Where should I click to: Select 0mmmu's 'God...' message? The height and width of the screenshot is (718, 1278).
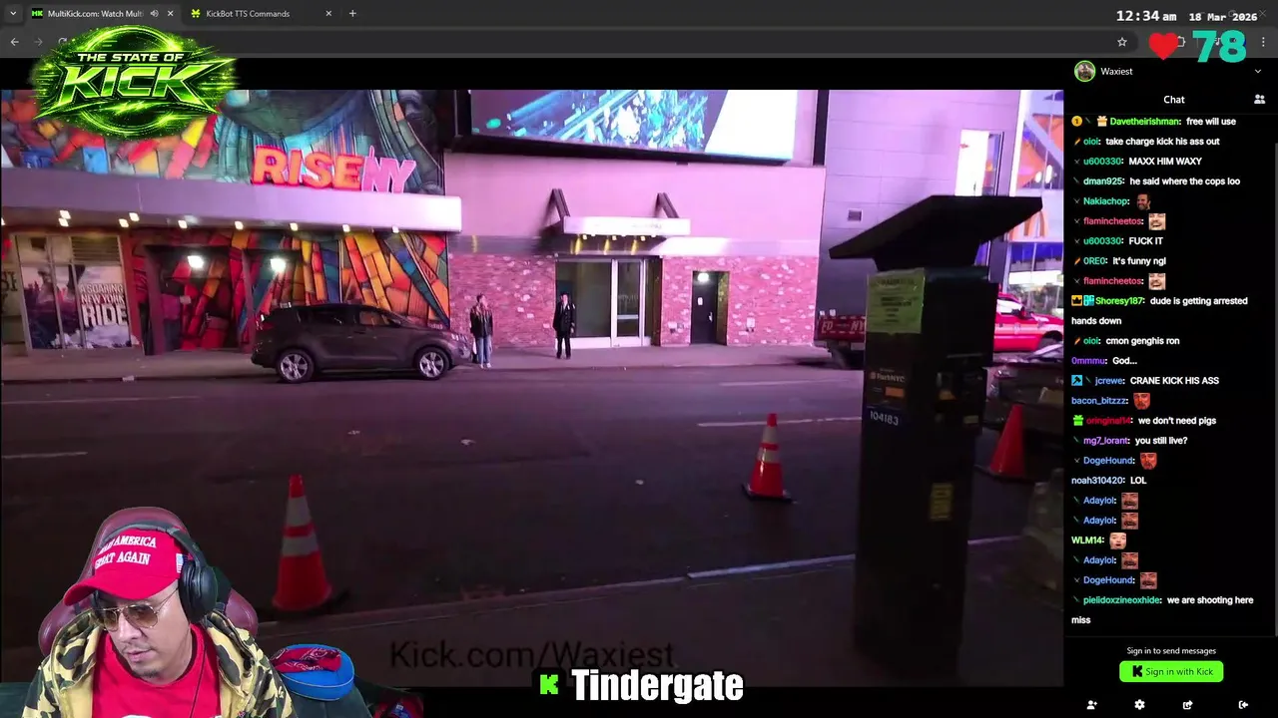[x=1124, y=361]
